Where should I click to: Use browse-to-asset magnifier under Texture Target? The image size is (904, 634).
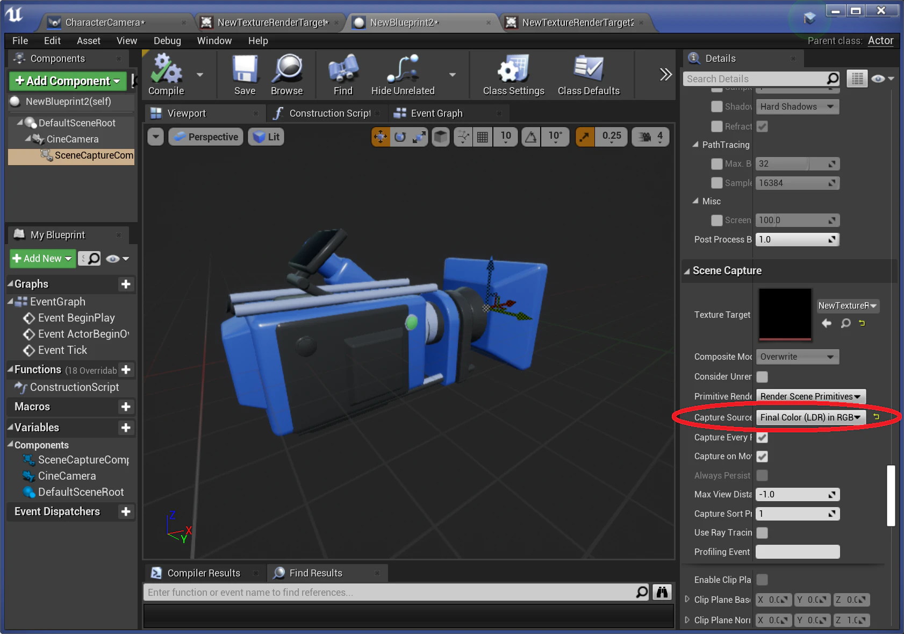[x=845, y=323]
